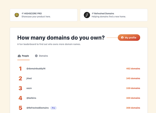Click the 462 domains count
The width and height of the screenshot is (156, 113).
pyautogui.click(x=133, y=69)
